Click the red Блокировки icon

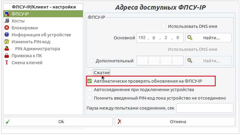point(7,28)
